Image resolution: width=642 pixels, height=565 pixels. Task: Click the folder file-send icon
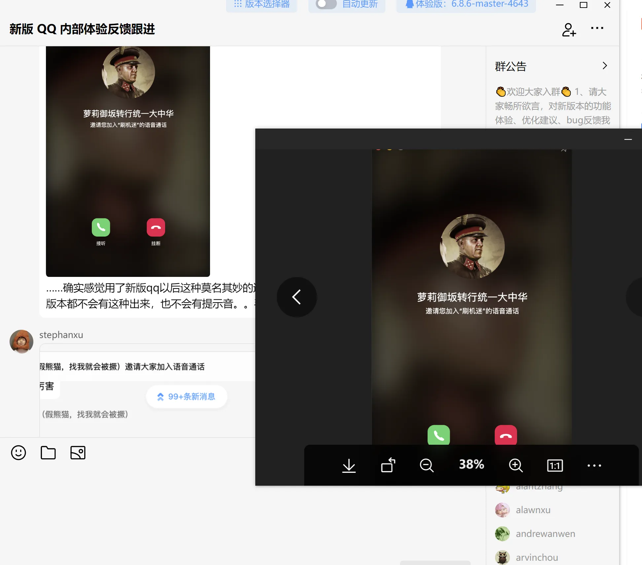point(48,453)
